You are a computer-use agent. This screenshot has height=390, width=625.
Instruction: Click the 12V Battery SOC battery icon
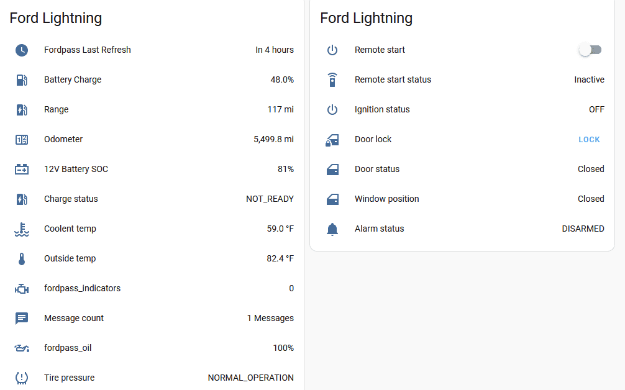22,170
